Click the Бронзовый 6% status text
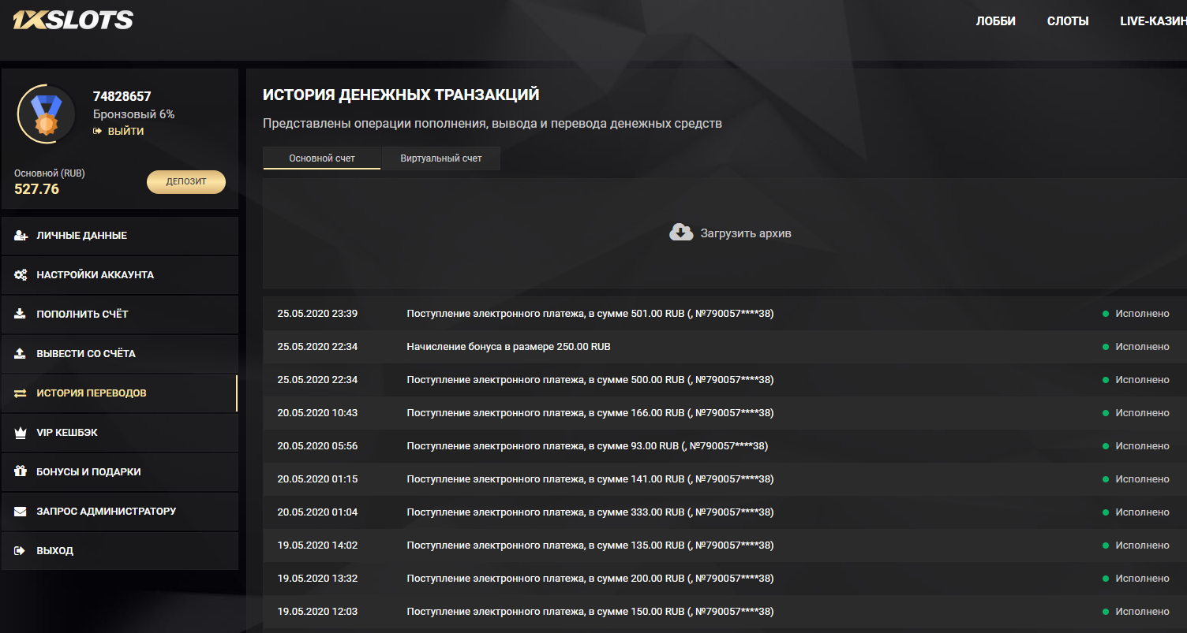The height and width of the screenshot is (633, 1187). point(134,114)
